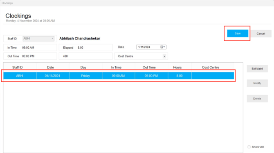
Task: Click the name Abhilash Chandrashekar
Action: (x=80, y=38)
